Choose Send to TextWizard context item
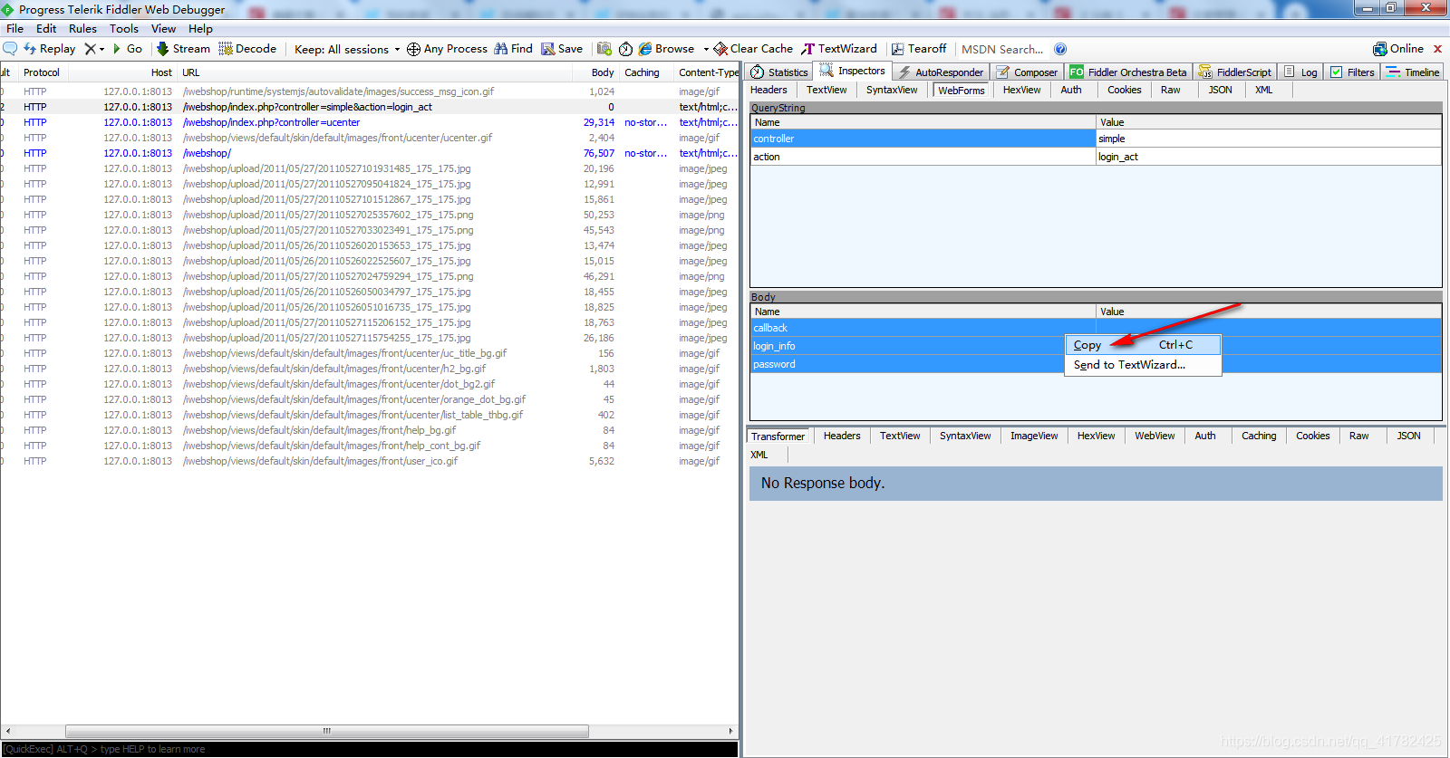The height and width of the screenshot is (758, 1450). (x=1143, y=365)
